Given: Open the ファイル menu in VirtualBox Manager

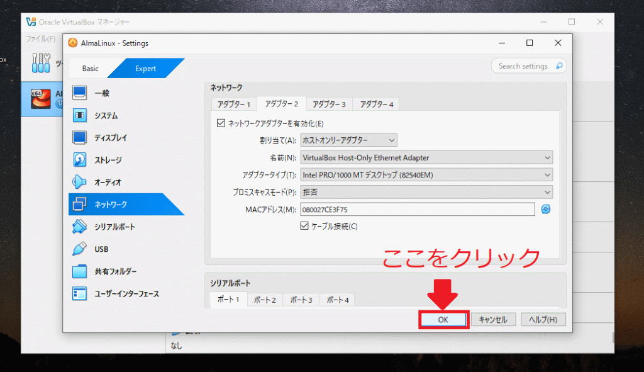Looking at the screenshot, I should pos(40,38).
